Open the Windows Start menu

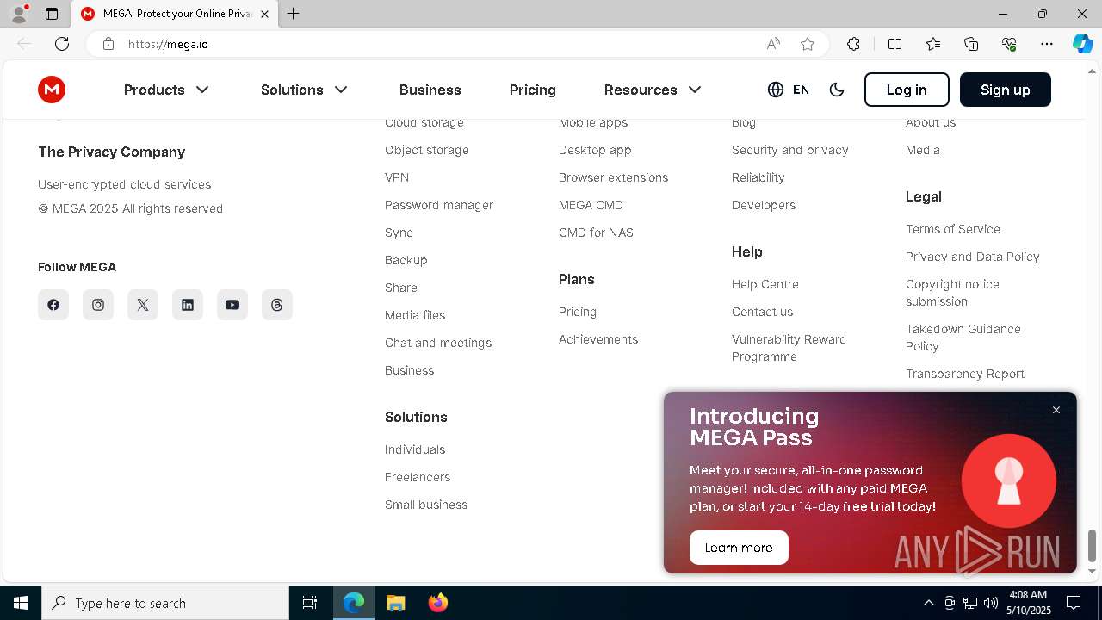click(x=21, y=603)
